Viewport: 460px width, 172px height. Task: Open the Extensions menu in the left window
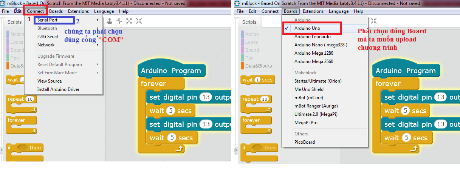click(78, 11)
